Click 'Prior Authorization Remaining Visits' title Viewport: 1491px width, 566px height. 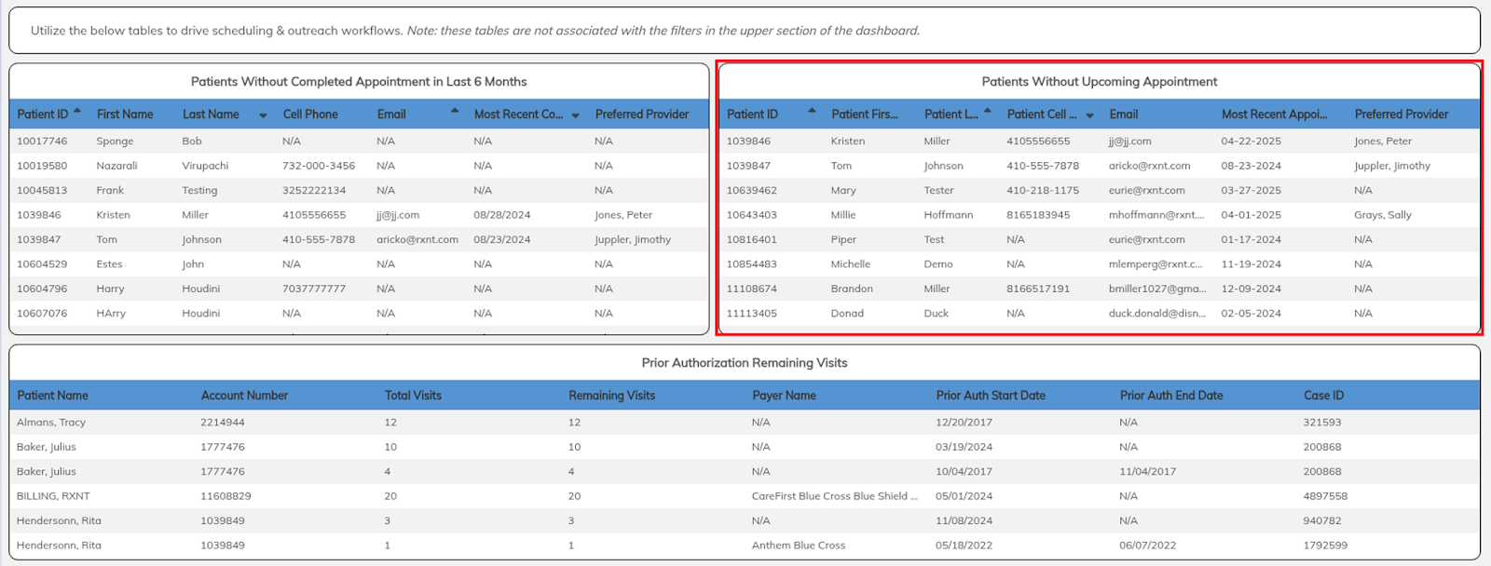click(x=745, y=363)
